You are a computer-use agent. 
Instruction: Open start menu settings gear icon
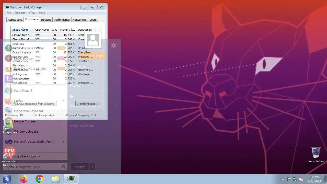point(114,45)
